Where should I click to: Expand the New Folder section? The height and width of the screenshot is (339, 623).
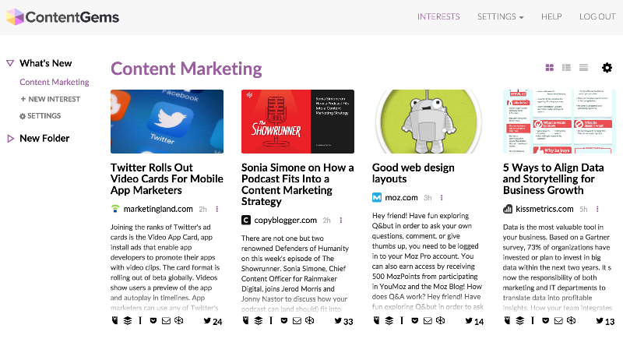tap(11, 138)
